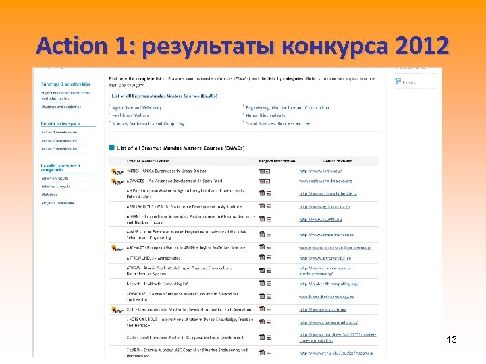Visit the ASTROMUNDUS course website link
The image size is (486, 364).
[x=325, y=258]
